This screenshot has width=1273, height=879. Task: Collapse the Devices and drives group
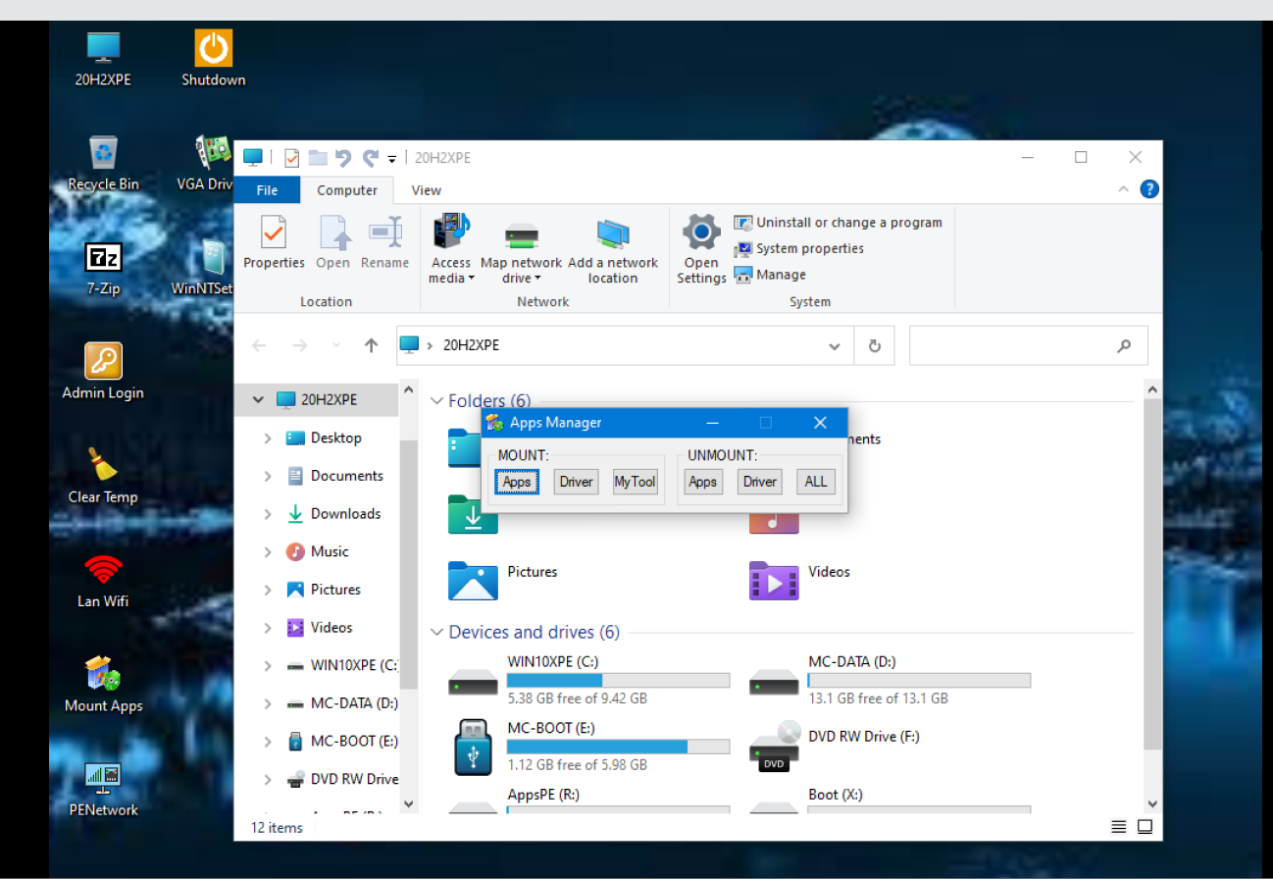click(437, 633)
